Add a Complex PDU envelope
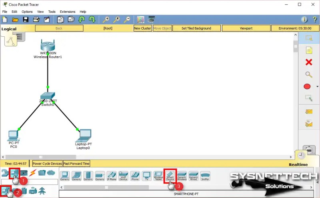 (x=309, y=123)
